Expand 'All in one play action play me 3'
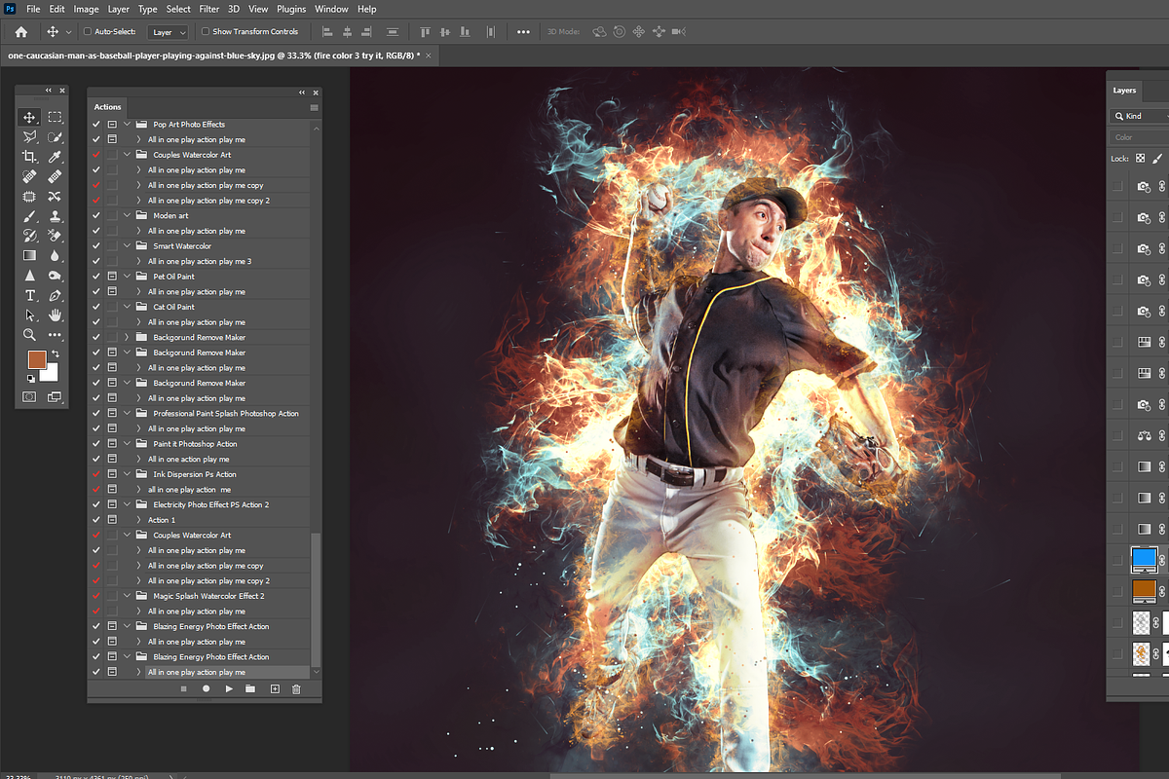 click(x=139, y=261)
